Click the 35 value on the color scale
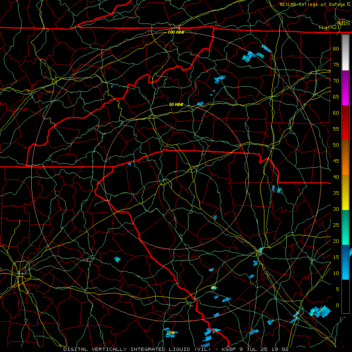352x352 pixels. pyautogui.click(x=336, y=193)
